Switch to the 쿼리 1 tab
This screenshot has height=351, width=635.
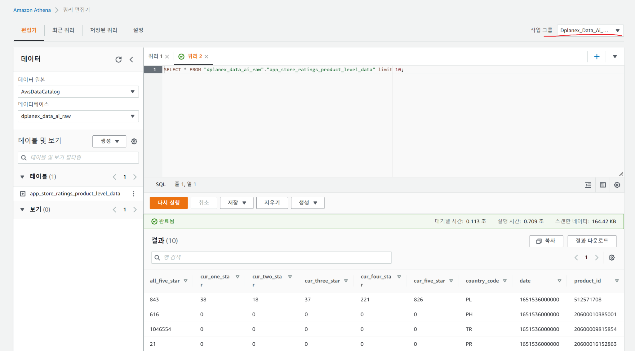155,56
